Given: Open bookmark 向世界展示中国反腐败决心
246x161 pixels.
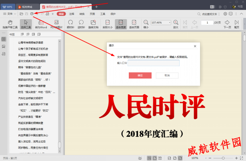Looking at the screenshot, I should click(x=33, y=135).
